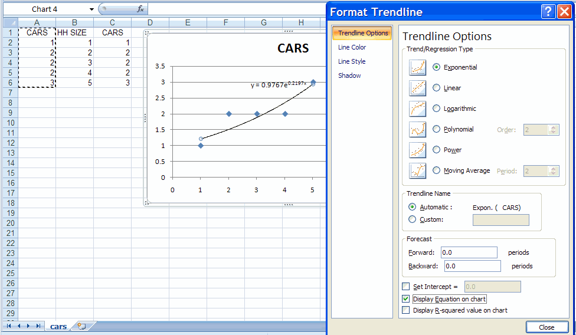Open the Shadow options page

pos(349,75)
